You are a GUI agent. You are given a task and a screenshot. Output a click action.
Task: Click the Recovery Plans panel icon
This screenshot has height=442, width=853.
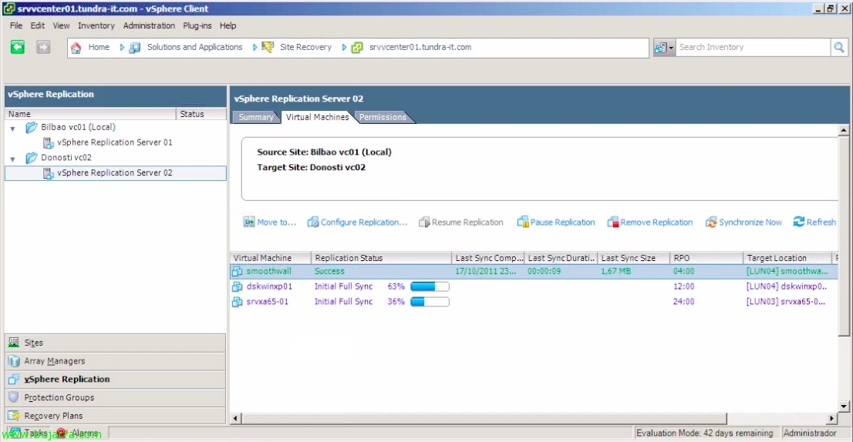pyautogui.click(x=14, y=416)
